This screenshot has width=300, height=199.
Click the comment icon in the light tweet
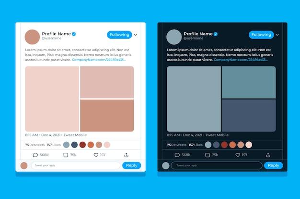[35, 155]
